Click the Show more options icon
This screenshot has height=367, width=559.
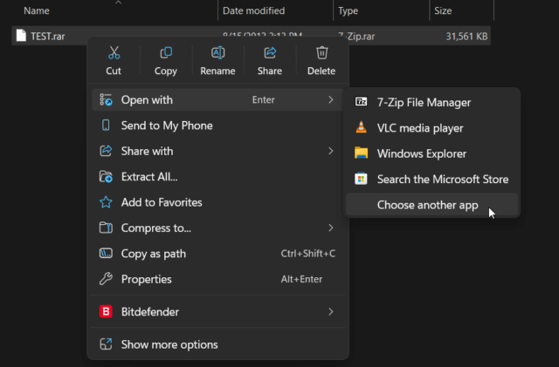(106, 344)
